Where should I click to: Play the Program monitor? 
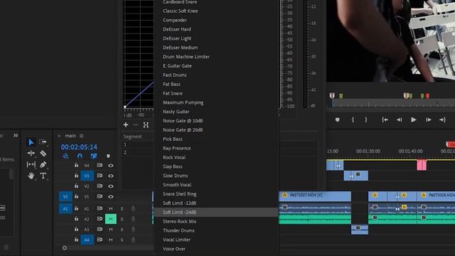click(414, 119)
